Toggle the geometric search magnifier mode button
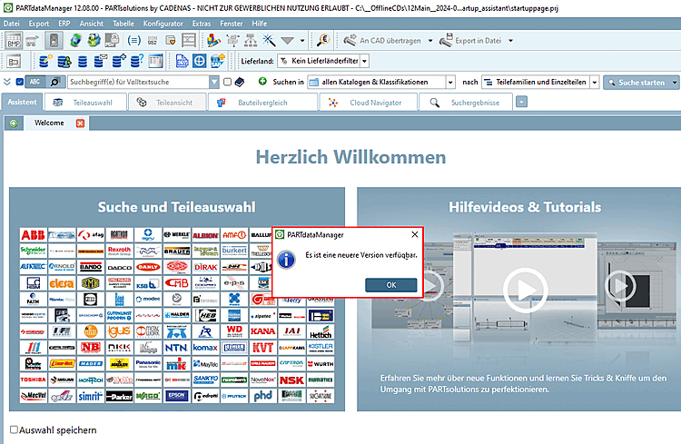The height and width of the screenshot is (444, 681). point(54,82)
